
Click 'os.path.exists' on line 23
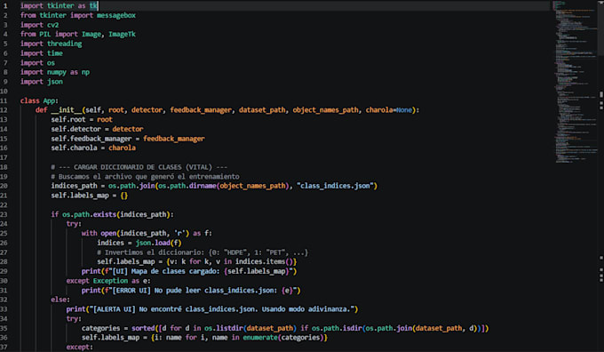click(x=90, y=214)
